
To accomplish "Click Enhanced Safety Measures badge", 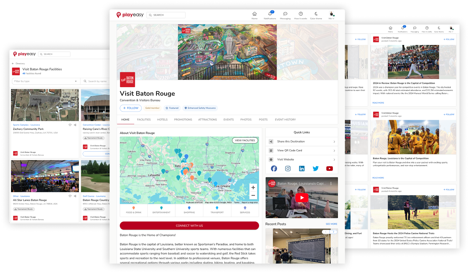I will pyautogui.click(x=200, y=108).
